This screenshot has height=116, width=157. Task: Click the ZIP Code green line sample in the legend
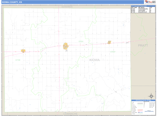pos(140,105)
